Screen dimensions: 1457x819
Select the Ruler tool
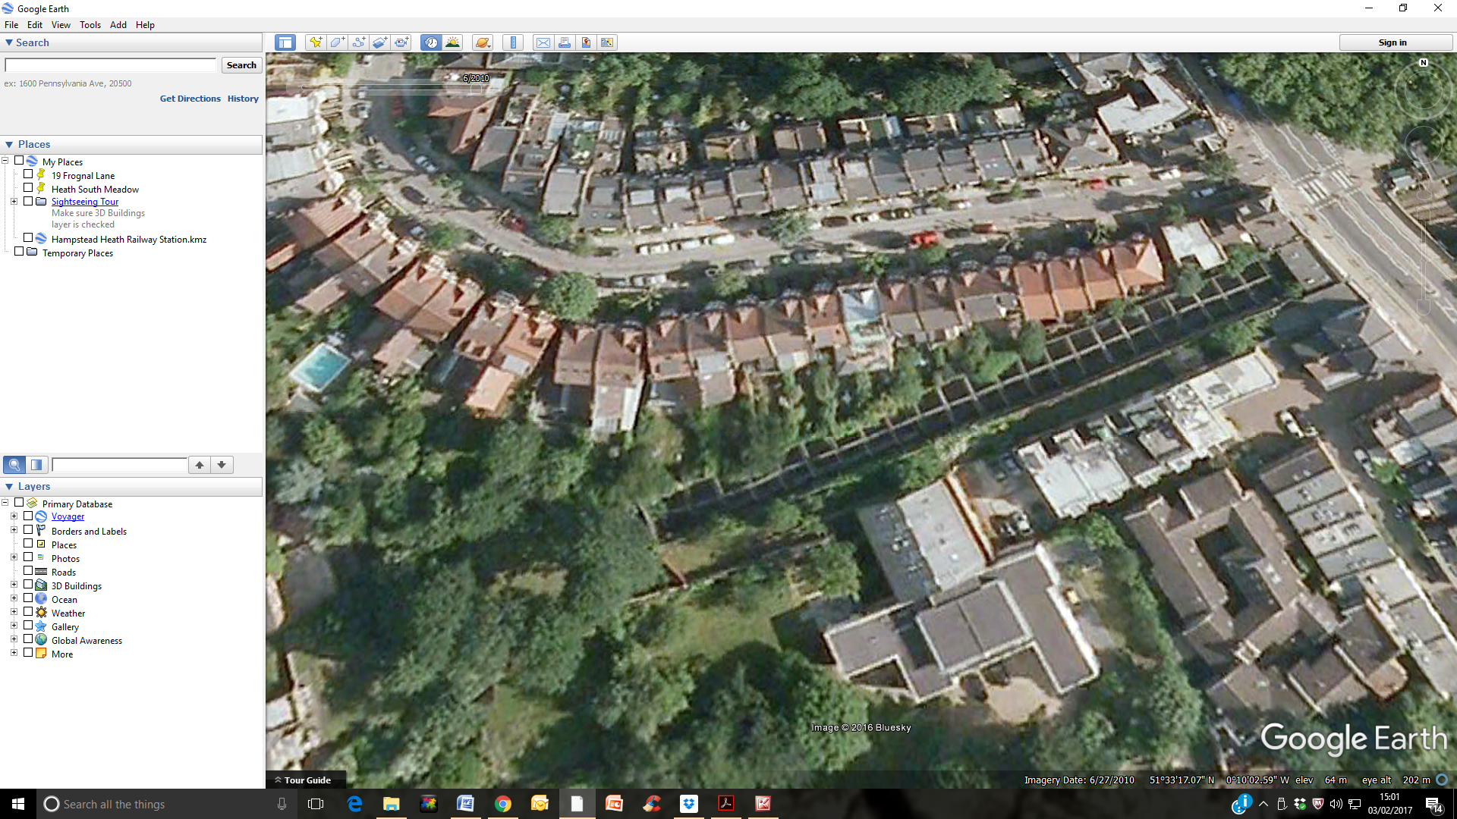pyautogui.click(x=513, y=42)
